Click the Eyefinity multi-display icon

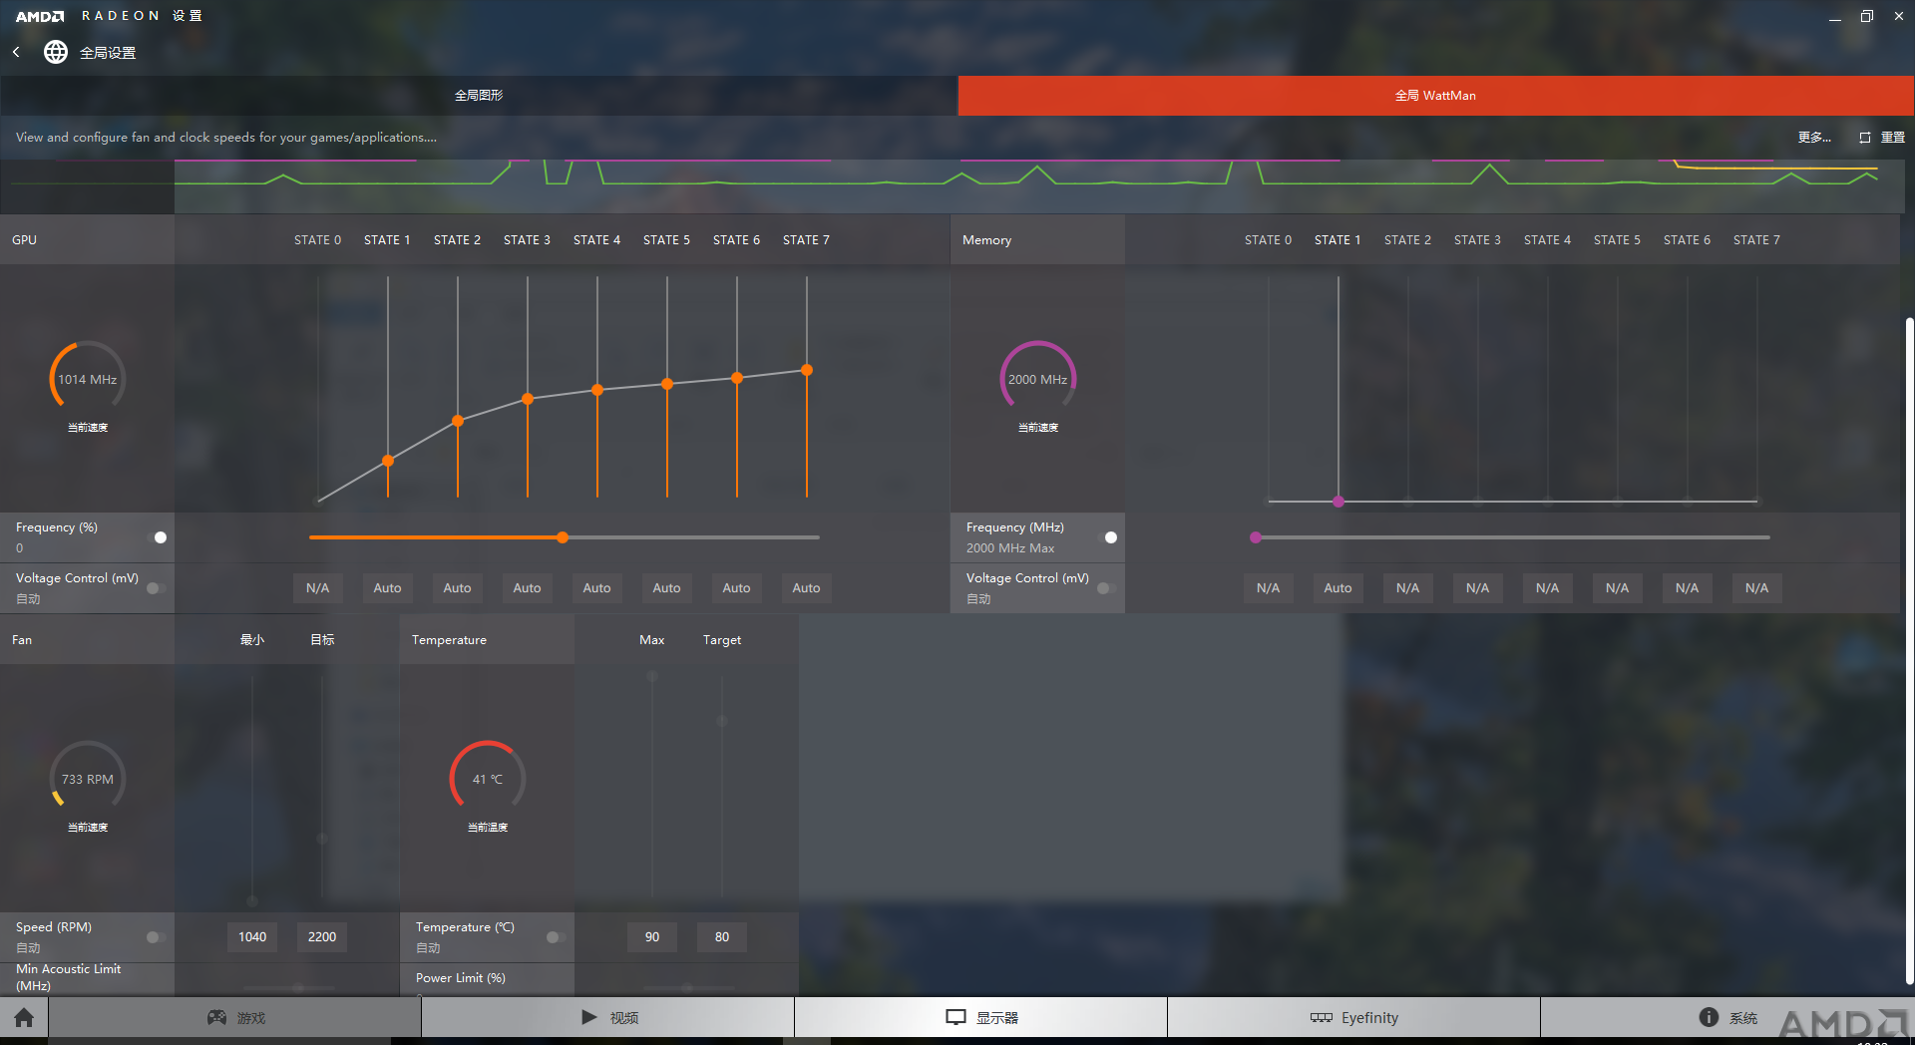(x=1321, y=1017)
